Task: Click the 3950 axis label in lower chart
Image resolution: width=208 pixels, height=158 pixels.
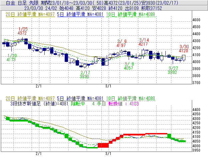Action: click(196, 150)
